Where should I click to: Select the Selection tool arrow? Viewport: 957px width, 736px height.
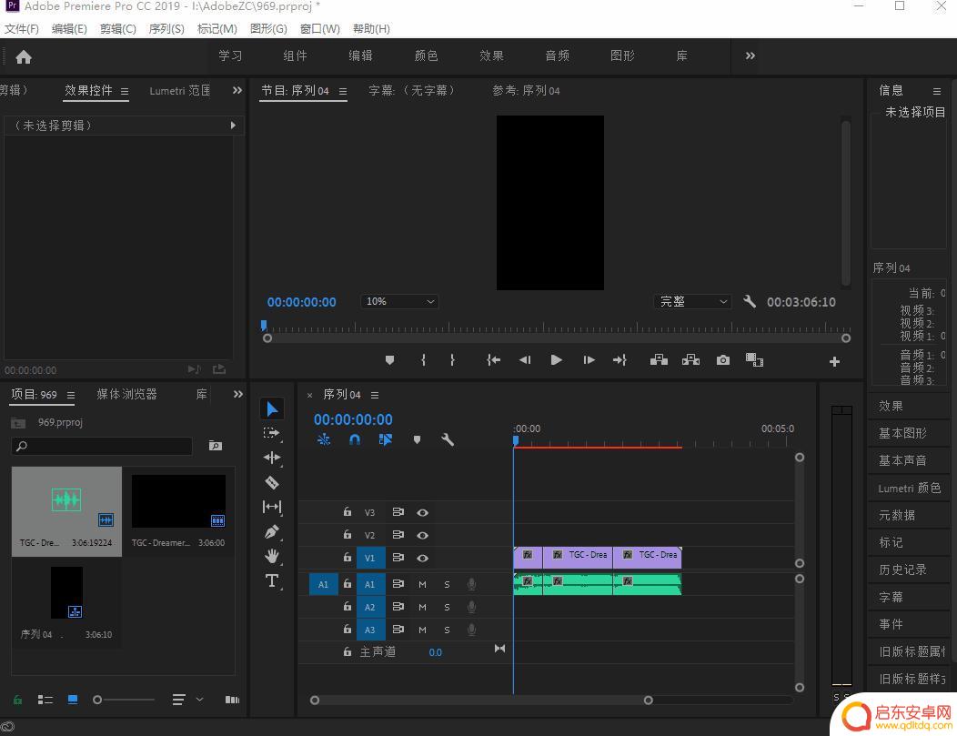(x=272, y=408)
